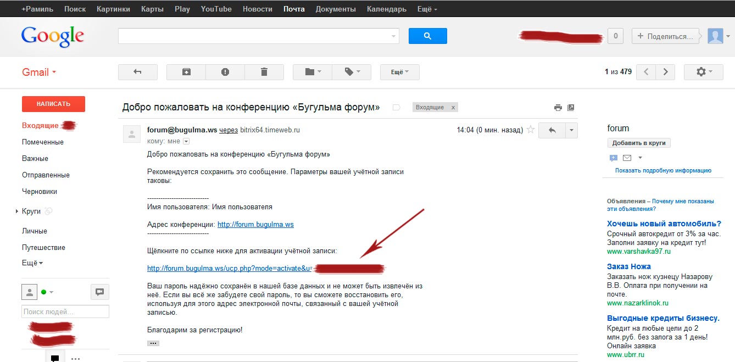The width and height of the screenshot is (735, 362).
Task: Open Документы in top bar
Action: click(336, 9)
